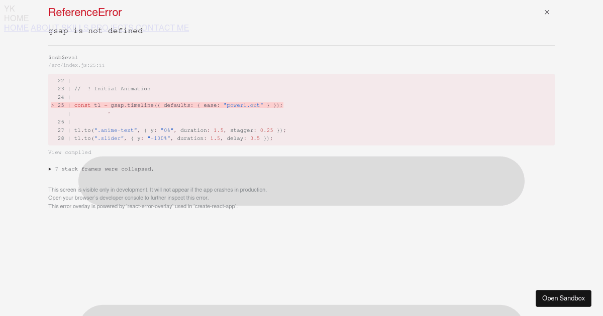Click the file path /src/index.js:25:11
Screen dimensions: 603x316
(76, 65)
